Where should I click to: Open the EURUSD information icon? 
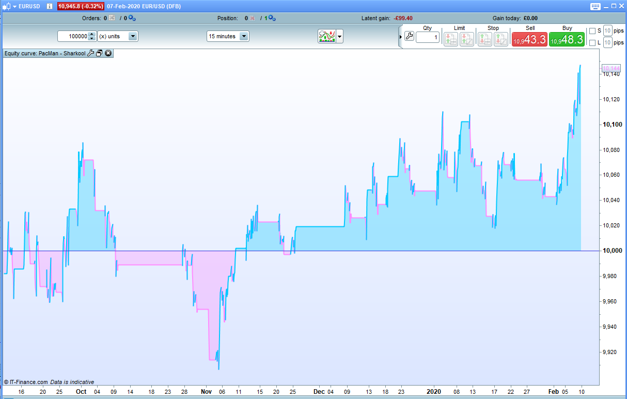pyautogui.click(x=50, y=6)
